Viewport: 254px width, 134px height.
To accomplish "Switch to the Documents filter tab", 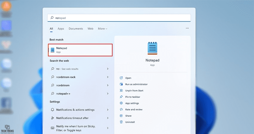I will coord(76,29).
